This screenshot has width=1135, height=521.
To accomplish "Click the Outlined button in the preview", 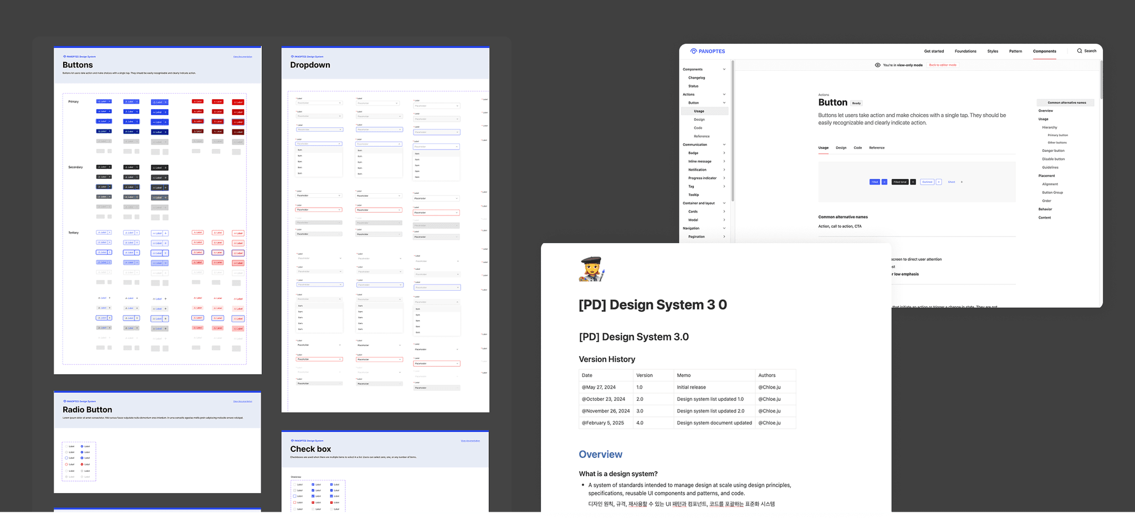I will pyautogui.click(x=927, y=182).
